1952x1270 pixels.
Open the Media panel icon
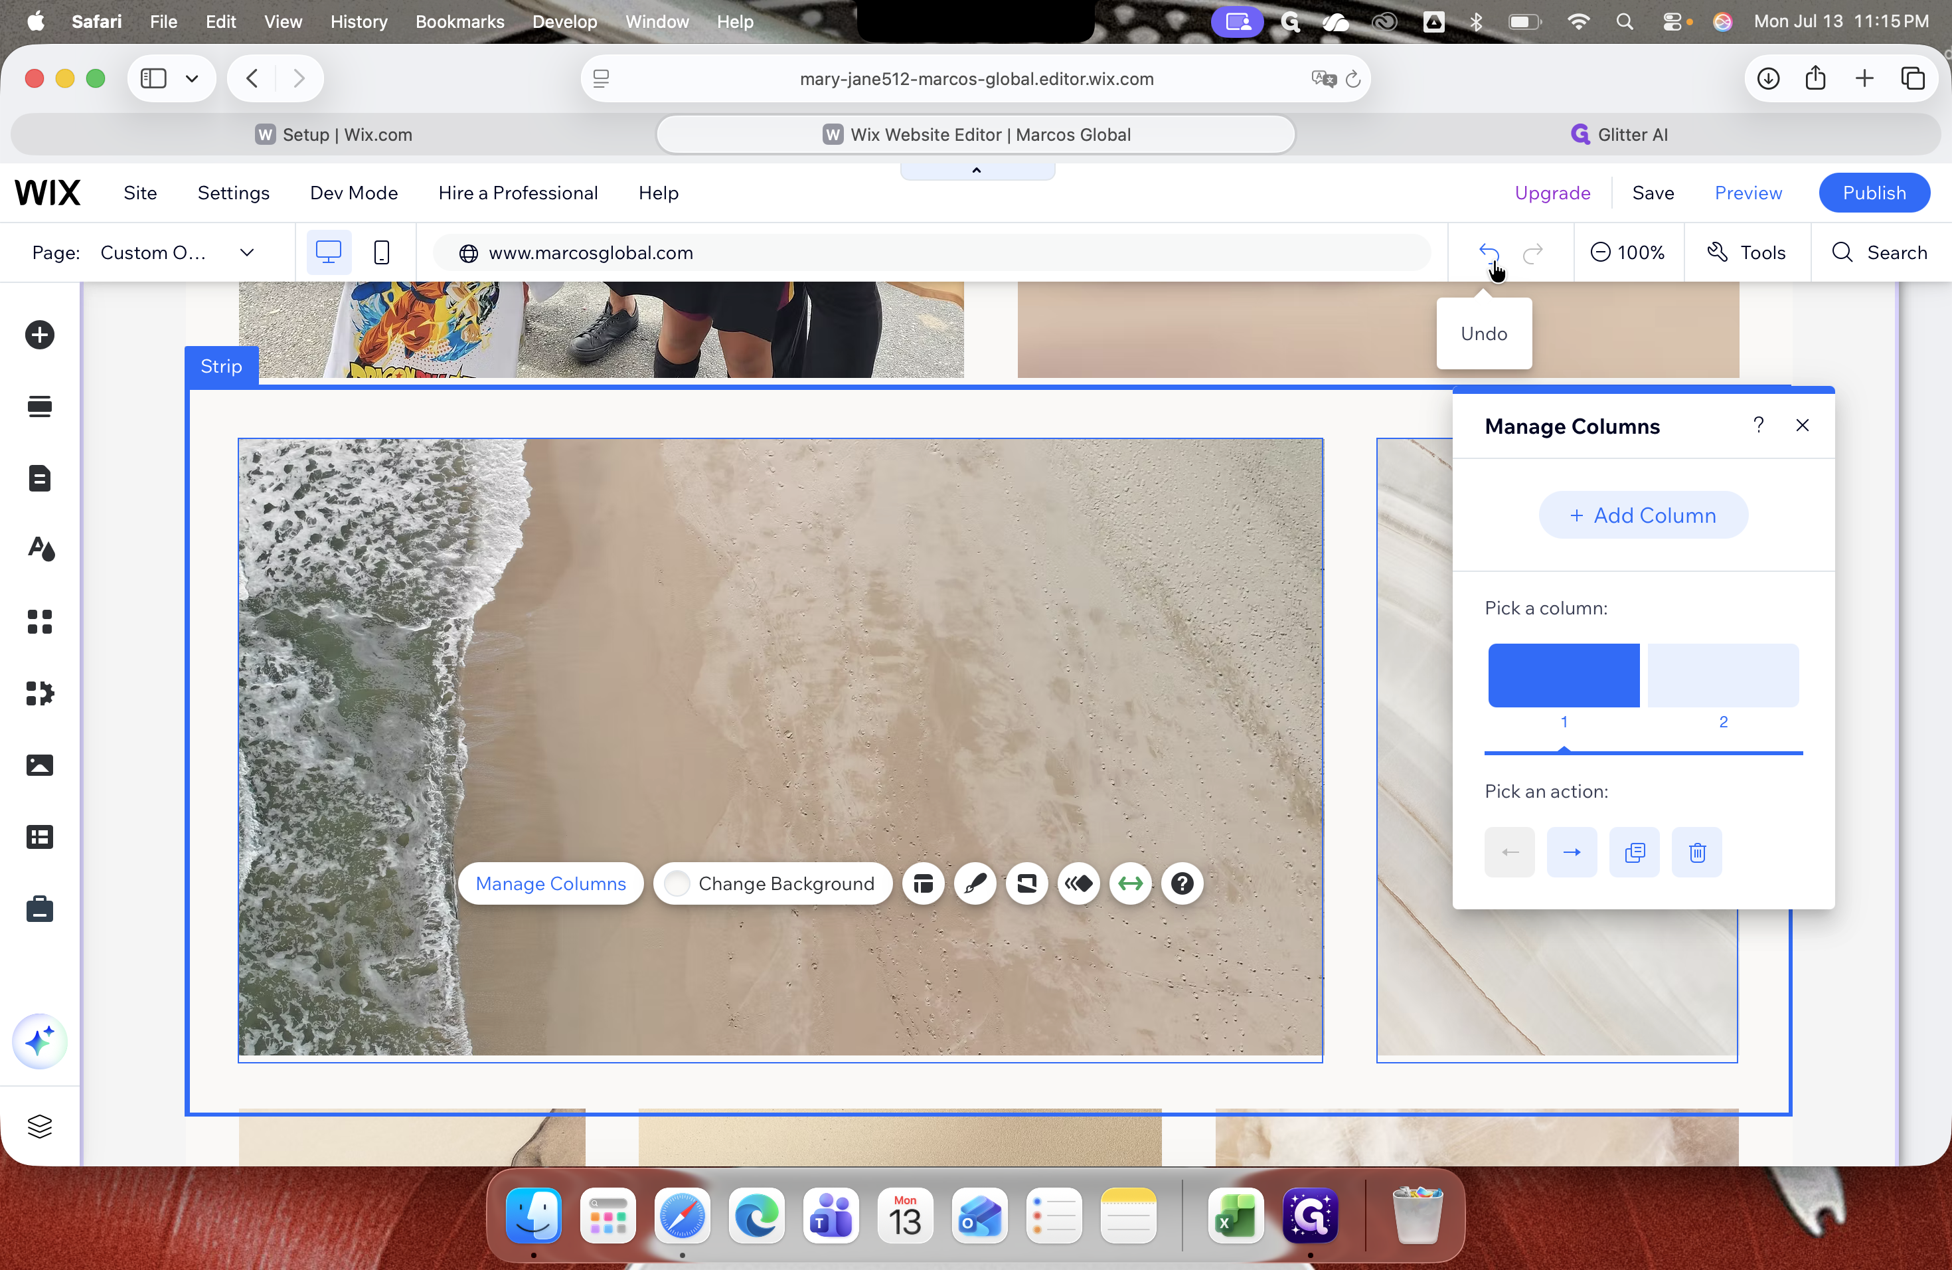click(x=39, y=765)
